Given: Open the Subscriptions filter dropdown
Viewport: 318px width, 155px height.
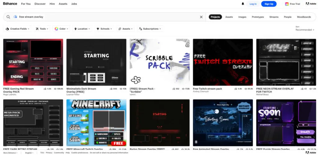Looking at the screenshot, I should [x=150, y=29].
